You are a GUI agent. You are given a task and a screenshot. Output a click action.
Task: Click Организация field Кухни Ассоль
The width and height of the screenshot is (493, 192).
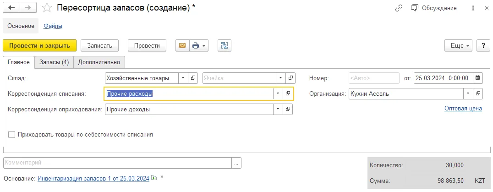pos(406,93)
